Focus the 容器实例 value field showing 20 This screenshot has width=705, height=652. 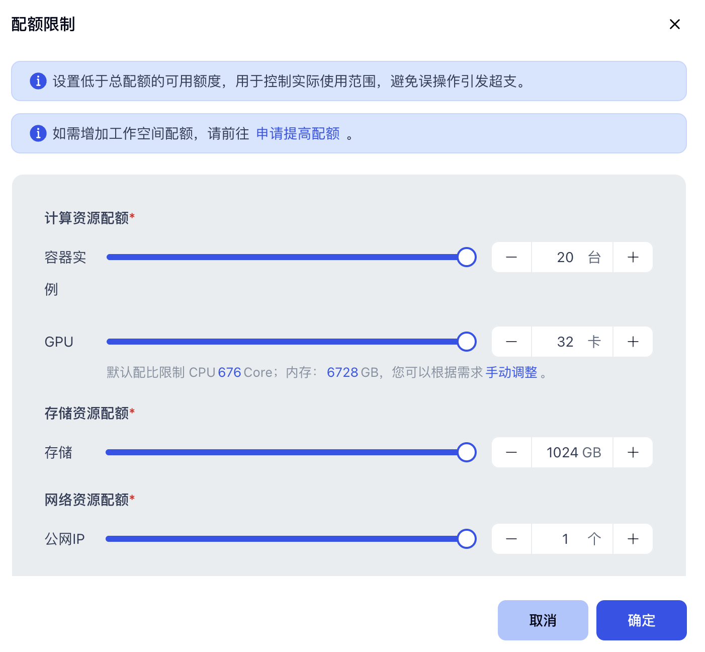tap(572, 257)
